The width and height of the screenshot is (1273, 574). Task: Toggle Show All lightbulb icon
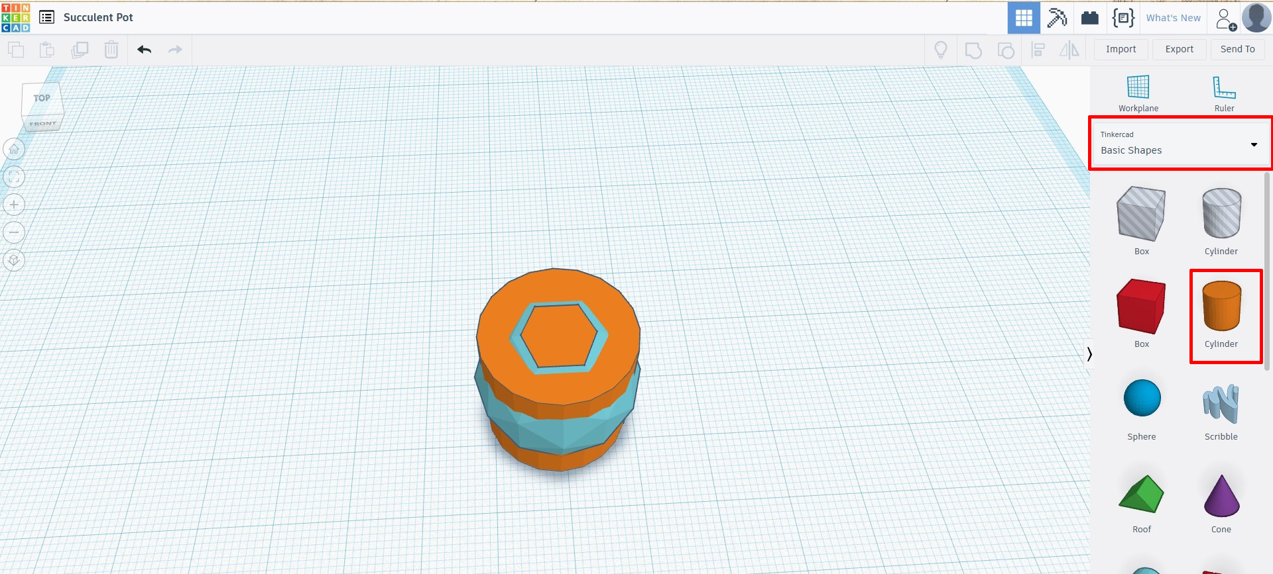pos(941,50)
